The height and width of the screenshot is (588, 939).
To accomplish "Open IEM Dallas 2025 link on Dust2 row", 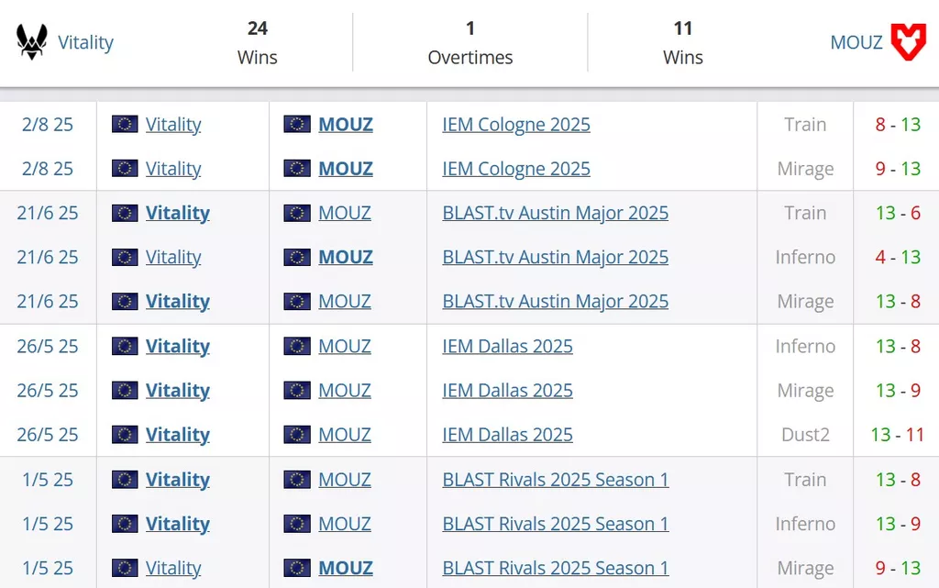I will tap(507, 435).
